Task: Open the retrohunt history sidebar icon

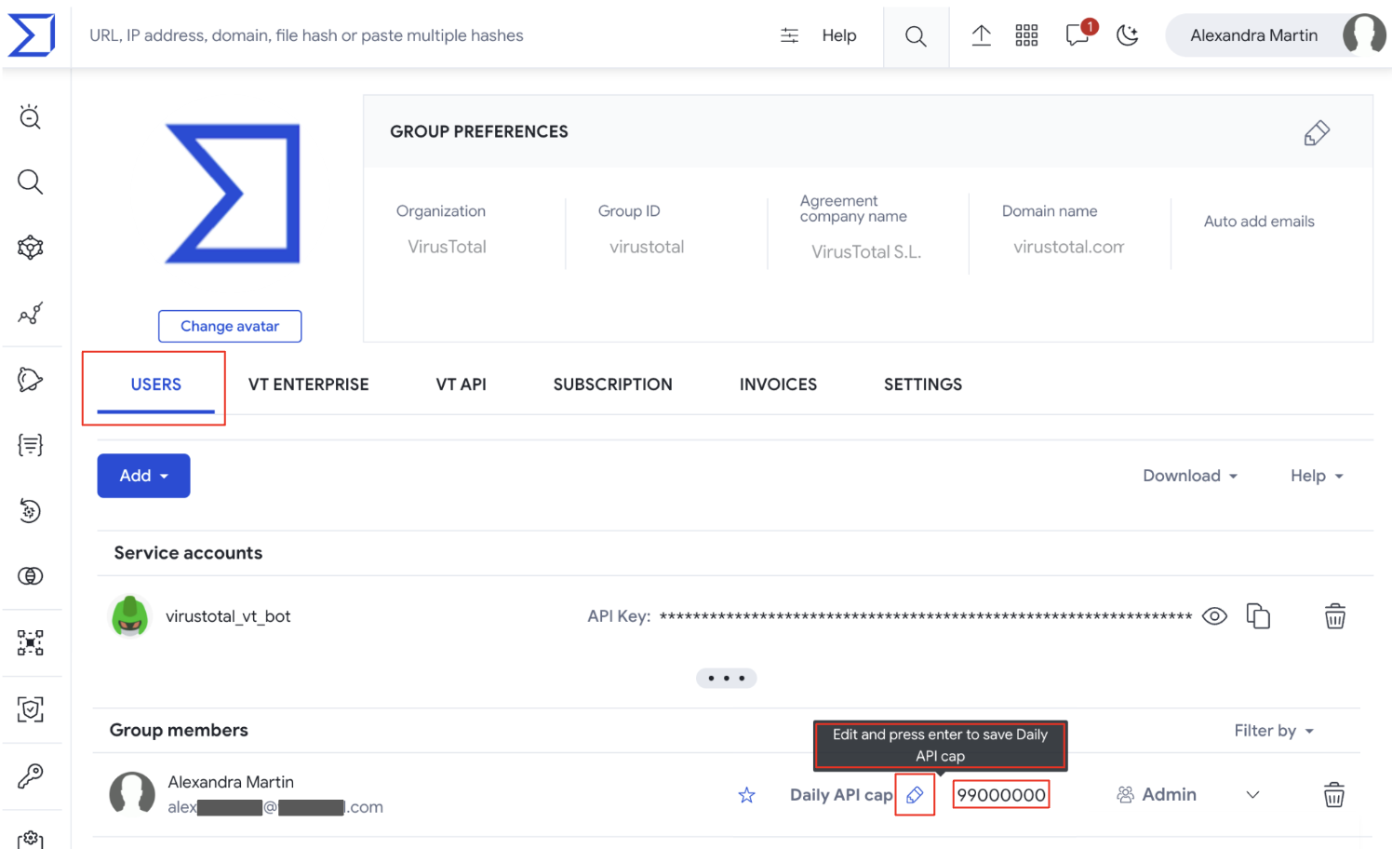Action: pos(31,510)
